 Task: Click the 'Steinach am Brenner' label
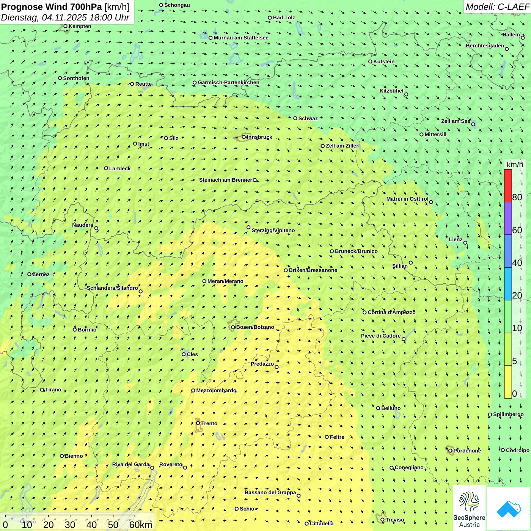226,180
